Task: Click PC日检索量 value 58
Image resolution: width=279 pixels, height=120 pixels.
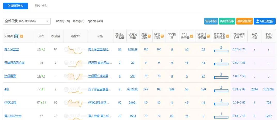Action: tap(187, 89)
